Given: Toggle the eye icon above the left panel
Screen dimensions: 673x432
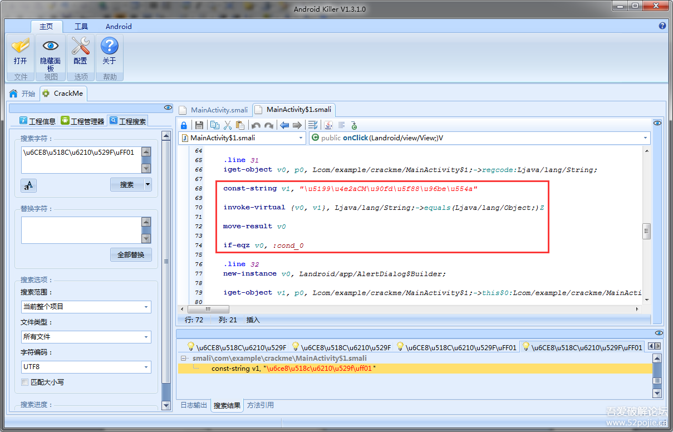Looking at the screenshot, I should coord(168,107).
